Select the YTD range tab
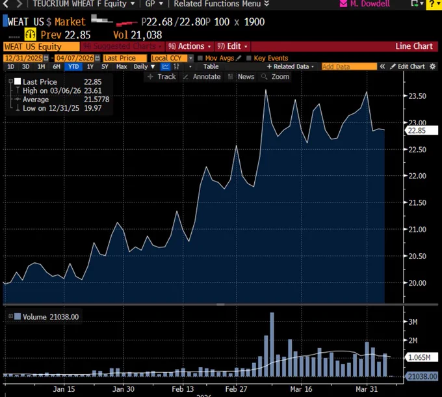This screenshot has height=397, width=442. pos(73,66)
